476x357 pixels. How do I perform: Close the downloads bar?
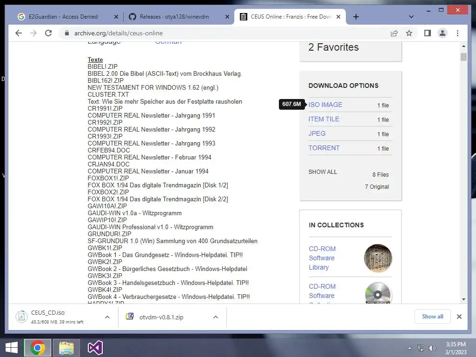point(459,317)
